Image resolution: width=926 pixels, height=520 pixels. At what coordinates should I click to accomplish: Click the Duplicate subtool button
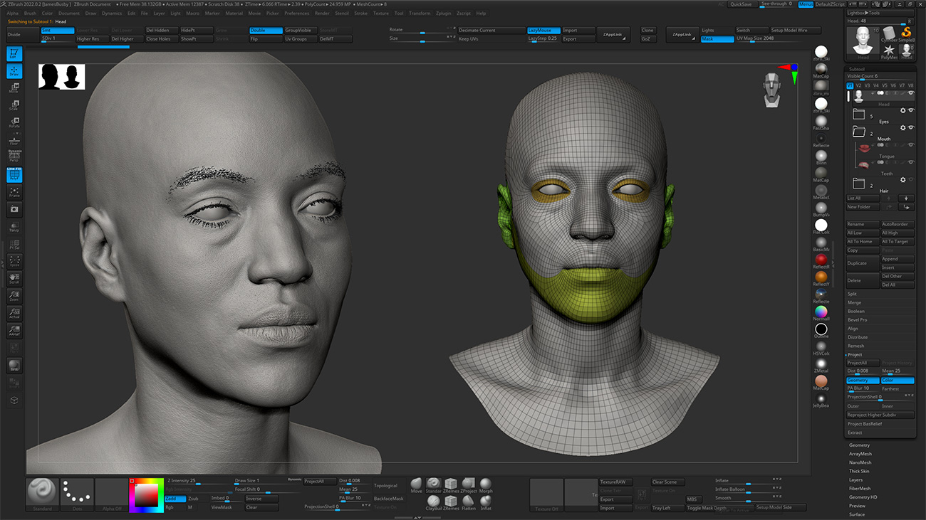[861, 262]
